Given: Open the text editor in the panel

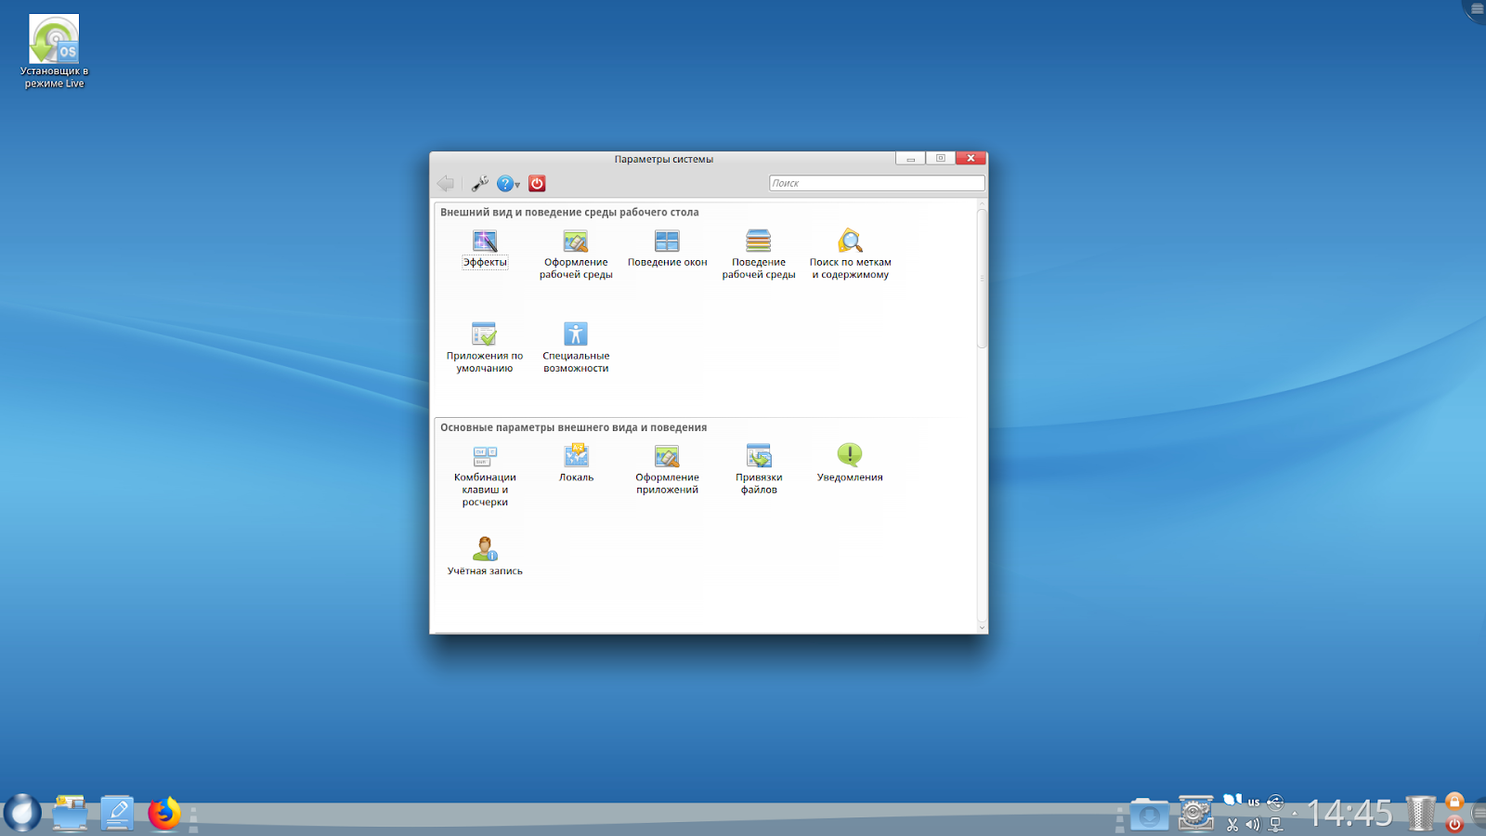Looking at the screenshot, I should [117, 813].
